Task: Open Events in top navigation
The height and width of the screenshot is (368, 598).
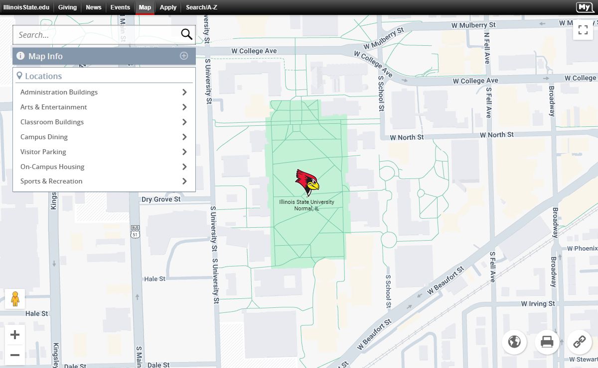Action: (x=120, y=7)
